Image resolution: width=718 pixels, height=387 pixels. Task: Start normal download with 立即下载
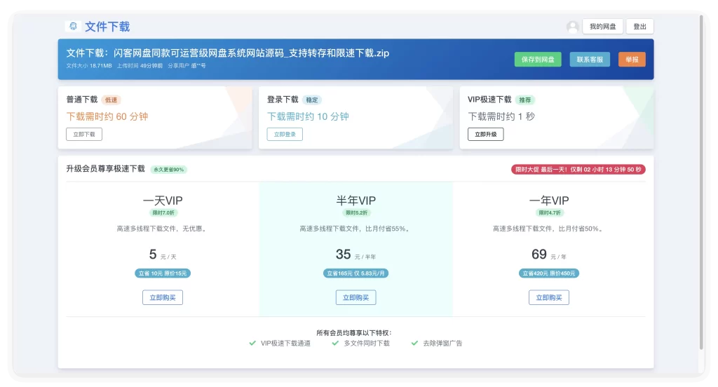[84, 134]
